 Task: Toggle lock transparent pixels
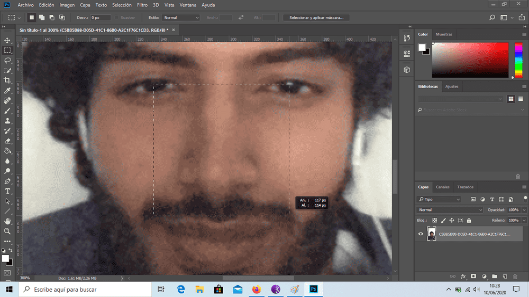pyautogui.click(x=434, y=221)
